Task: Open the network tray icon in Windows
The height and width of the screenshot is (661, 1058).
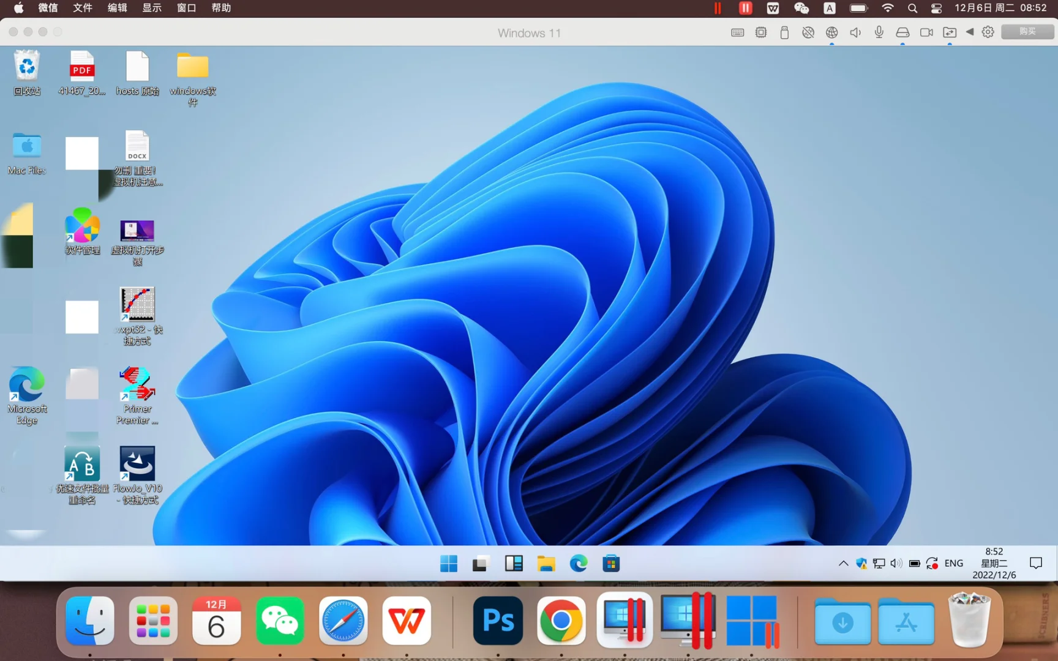Action: click(x=879, y=564)
